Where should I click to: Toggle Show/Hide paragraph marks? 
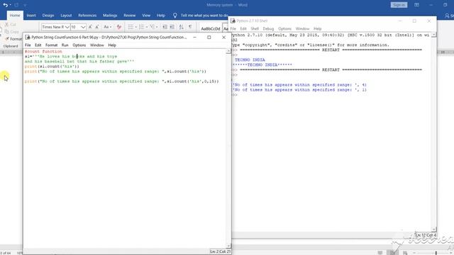tap(190, 27)
